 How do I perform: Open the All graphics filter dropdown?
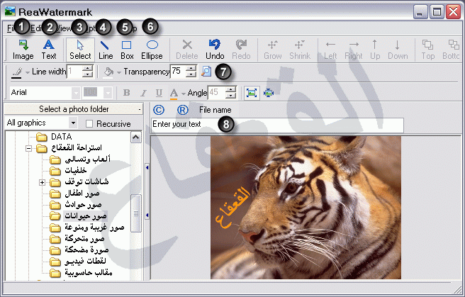(x=73, y=123)
